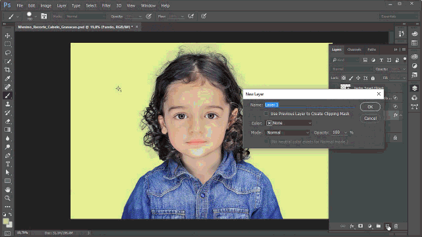This screenshot has width=422, height=237.
Task: Open layer Kind filter dropdown
Action: point(346,60)
